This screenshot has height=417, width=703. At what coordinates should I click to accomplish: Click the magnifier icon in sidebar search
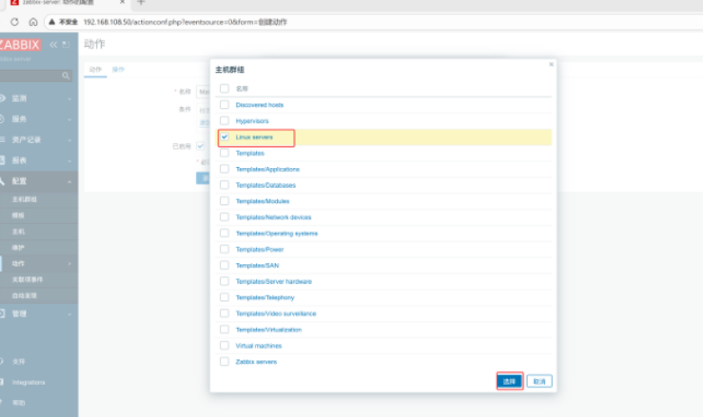click(66, 75)
